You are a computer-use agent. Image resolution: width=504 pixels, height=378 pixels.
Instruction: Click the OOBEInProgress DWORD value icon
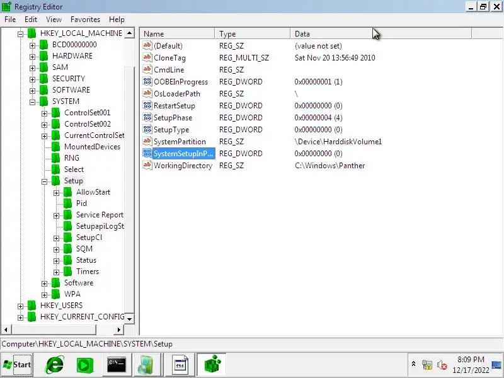point(147,82)
